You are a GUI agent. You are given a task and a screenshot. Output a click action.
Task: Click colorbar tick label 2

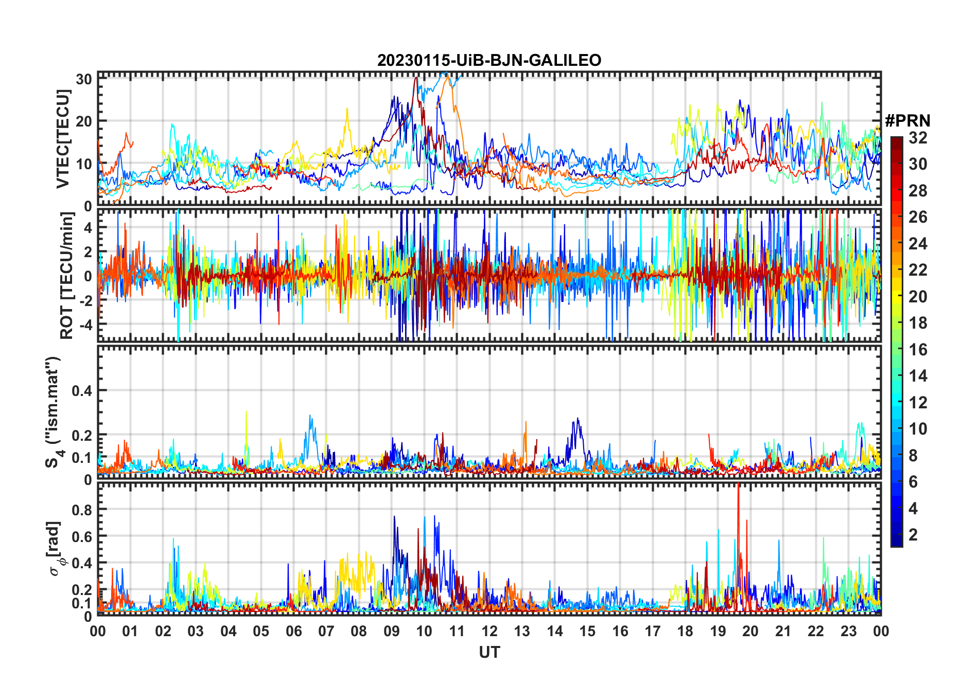click(x=913, y=535)
